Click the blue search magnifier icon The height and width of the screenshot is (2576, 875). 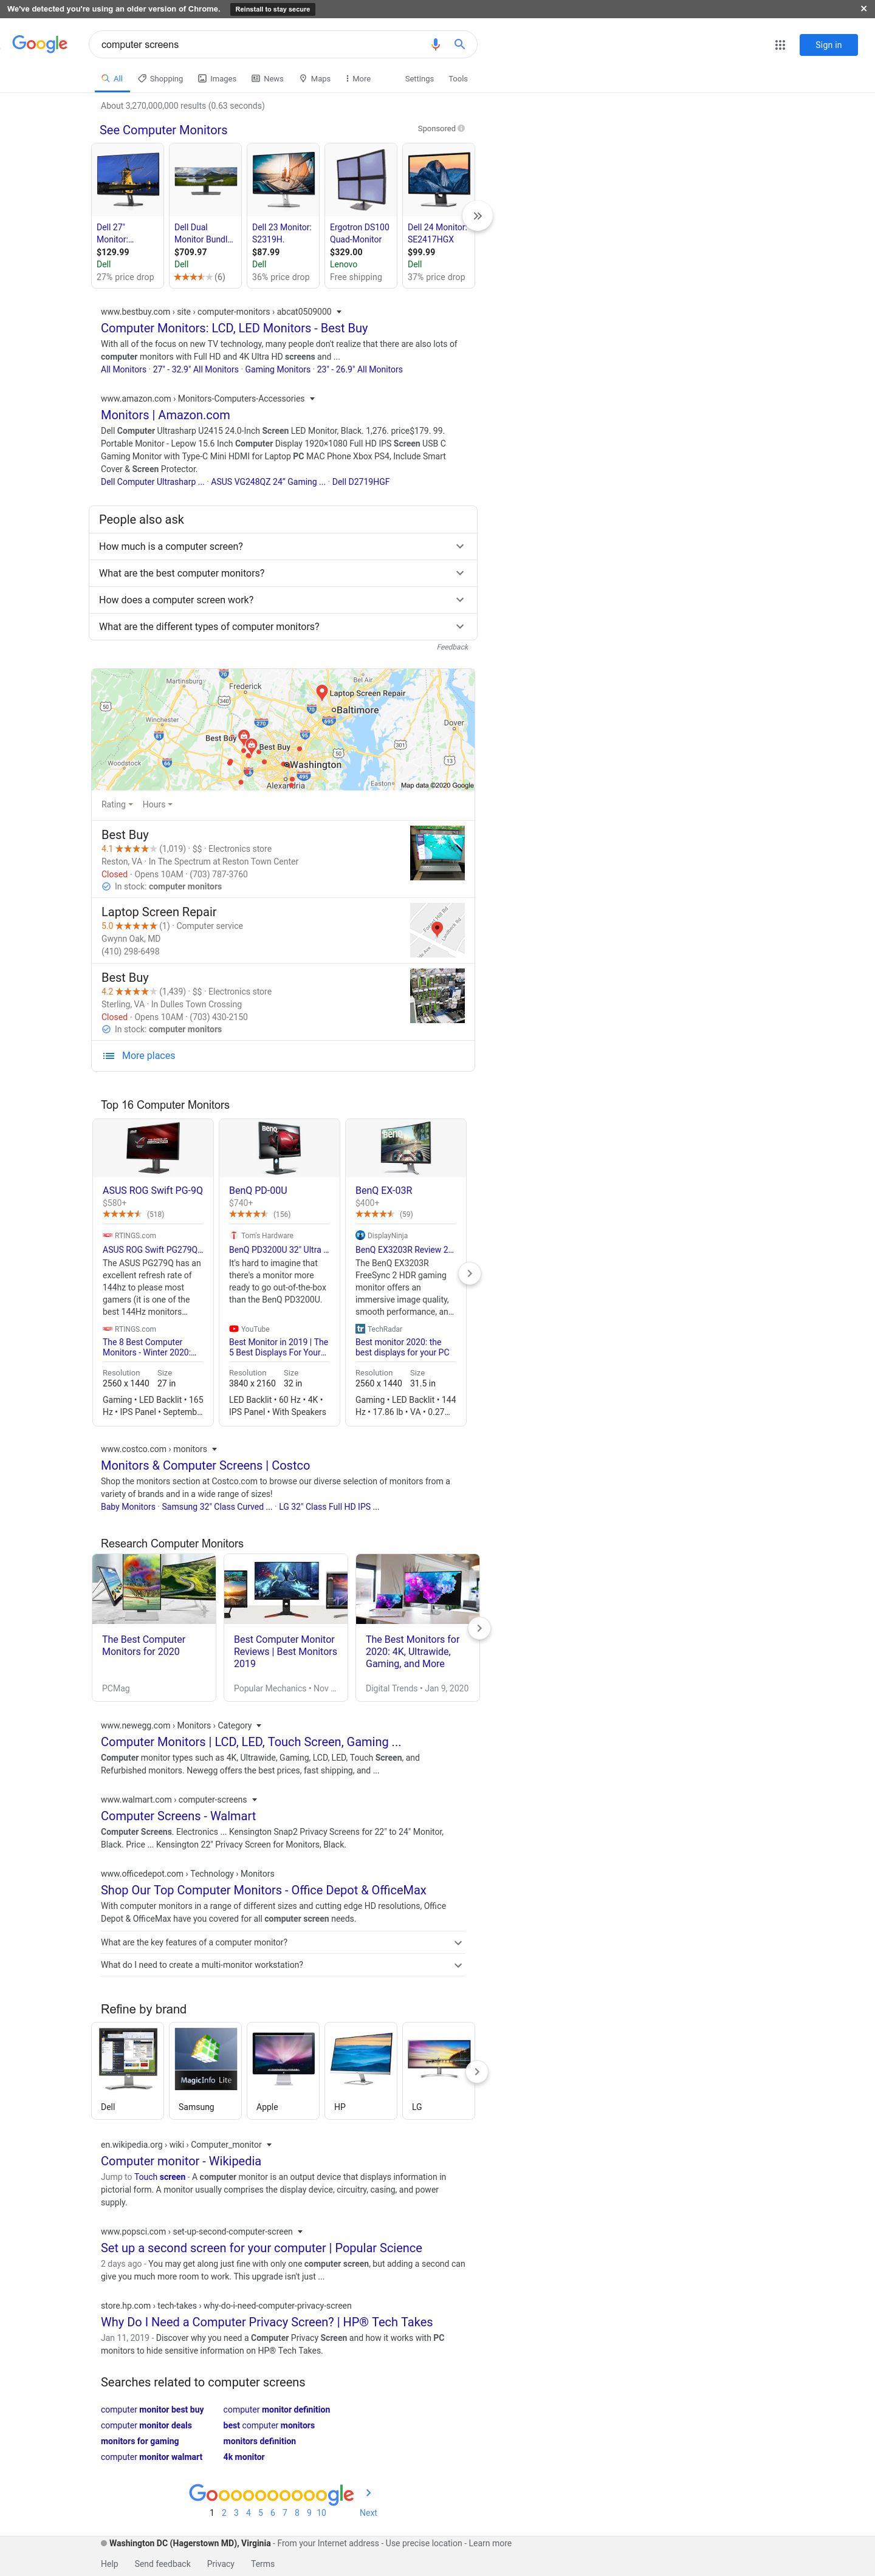click(x=460, y=44)
